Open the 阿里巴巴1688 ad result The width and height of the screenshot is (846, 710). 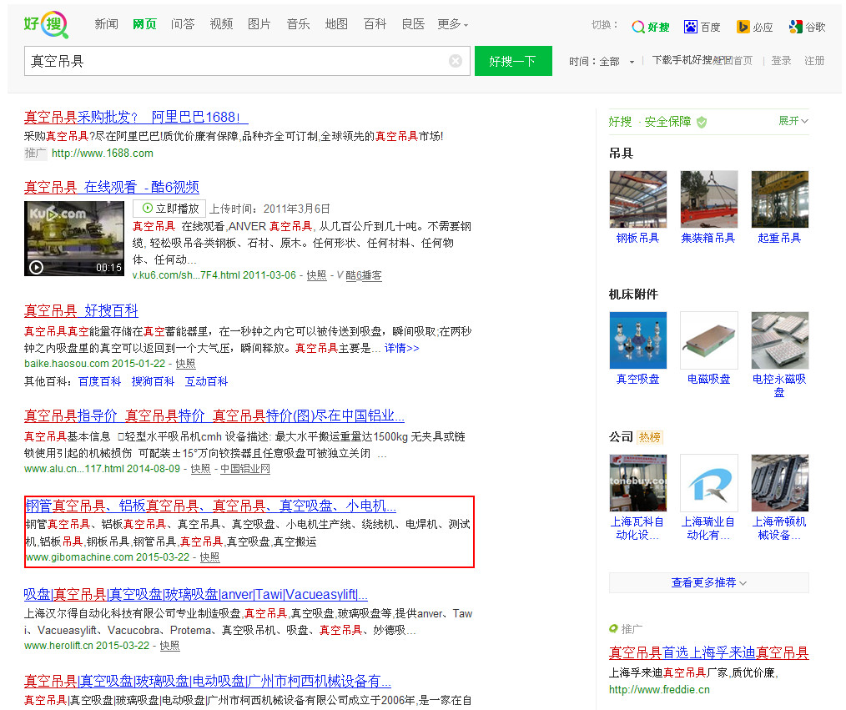[136, 117]
